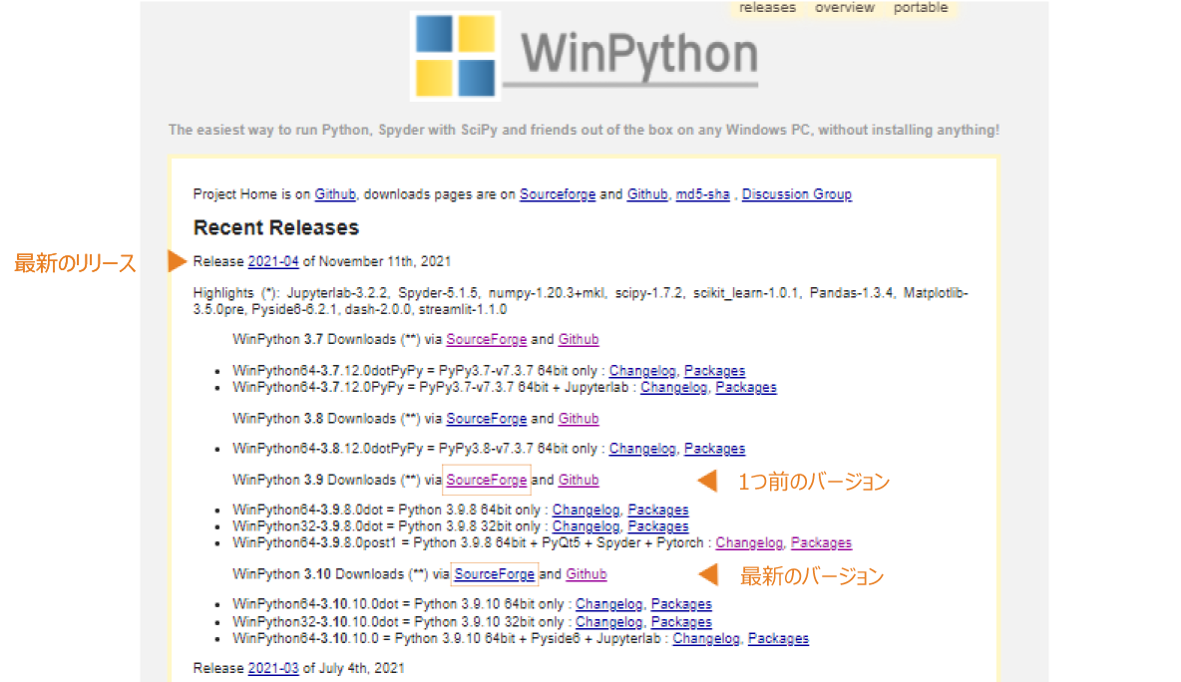Image resolution: width=1181 pixels, height=682 pixels.
Task: Open the 2021-04 release link
Action: coord(273,261)
